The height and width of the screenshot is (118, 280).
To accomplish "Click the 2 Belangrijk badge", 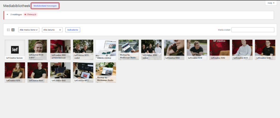I will (30, 14).
